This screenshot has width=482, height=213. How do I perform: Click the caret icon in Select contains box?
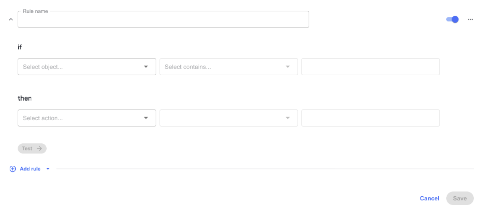click(x=287, y=67)
